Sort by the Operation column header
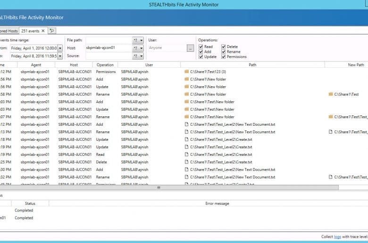 [x=105, y=65]
